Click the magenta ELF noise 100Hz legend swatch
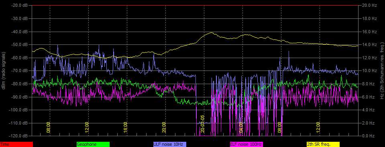 246,145
